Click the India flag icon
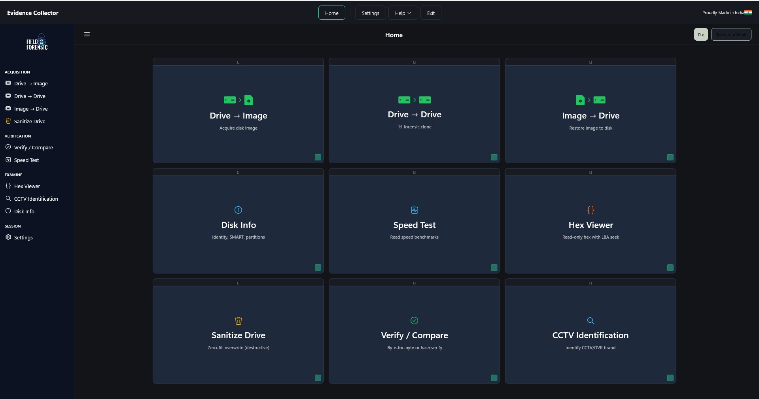 748,12
